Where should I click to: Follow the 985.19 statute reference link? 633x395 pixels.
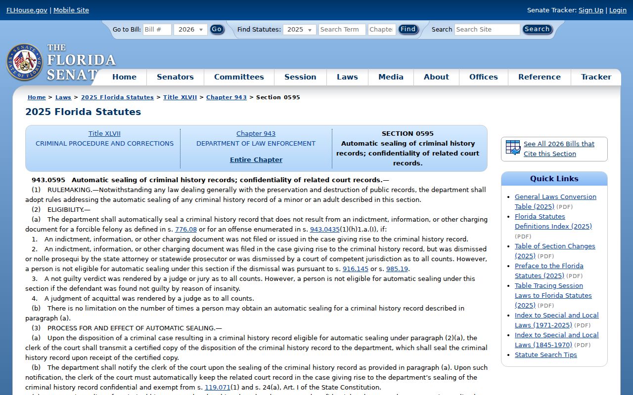397,269
